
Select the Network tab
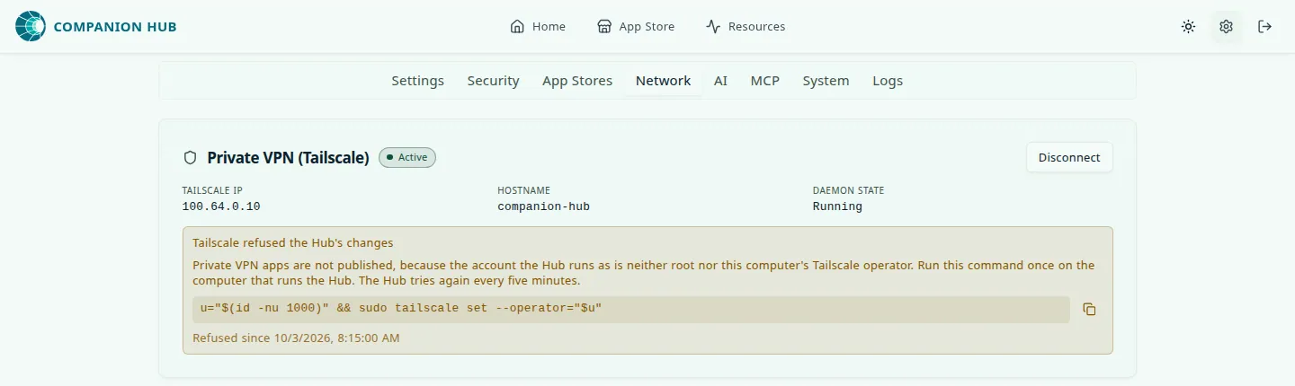pyautogui.click(x=663, y=81)
